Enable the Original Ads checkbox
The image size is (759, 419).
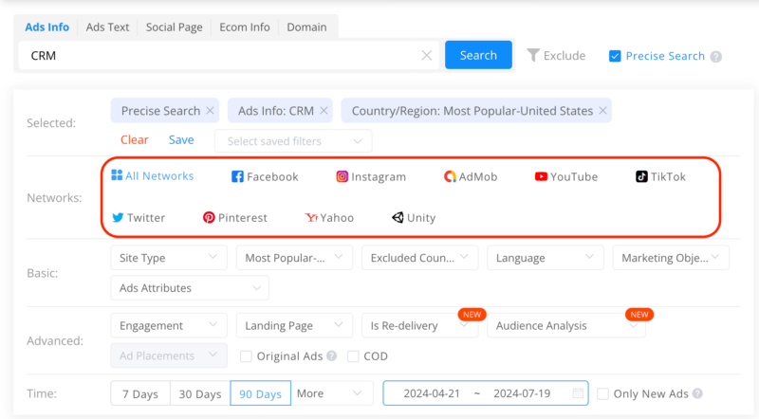coord(246,356)
